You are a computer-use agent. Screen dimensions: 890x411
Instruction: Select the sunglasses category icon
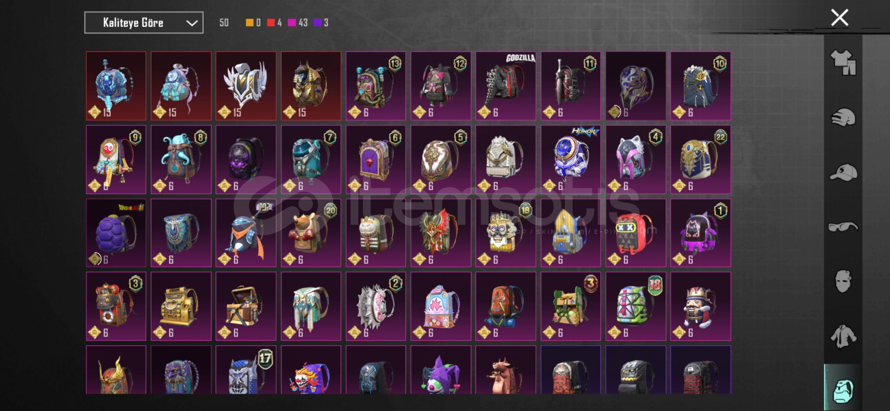point(843,227)
